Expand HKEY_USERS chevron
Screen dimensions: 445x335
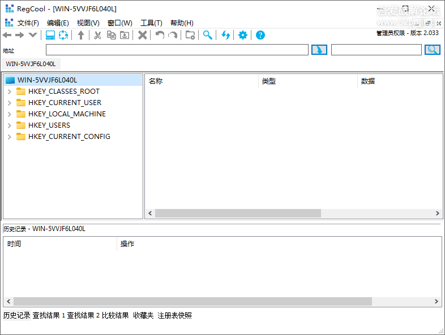pos(10,125)
